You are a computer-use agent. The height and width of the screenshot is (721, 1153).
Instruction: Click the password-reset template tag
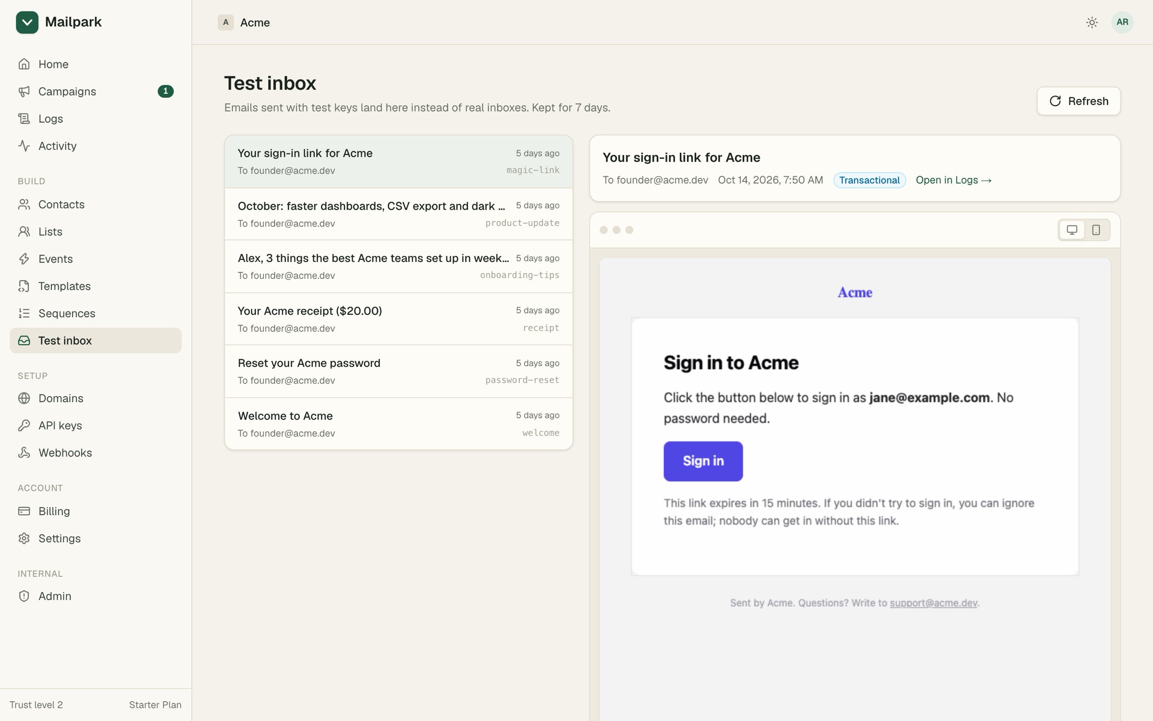pyautogui.click(x=522, y=380)
